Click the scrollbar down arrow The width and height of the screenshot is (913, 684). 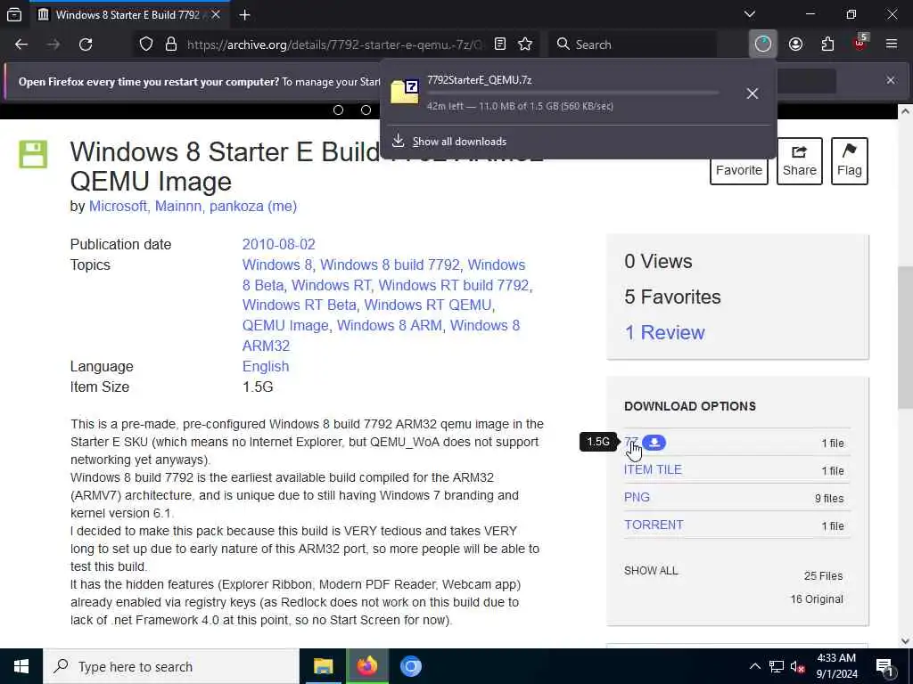pos(905,641)
